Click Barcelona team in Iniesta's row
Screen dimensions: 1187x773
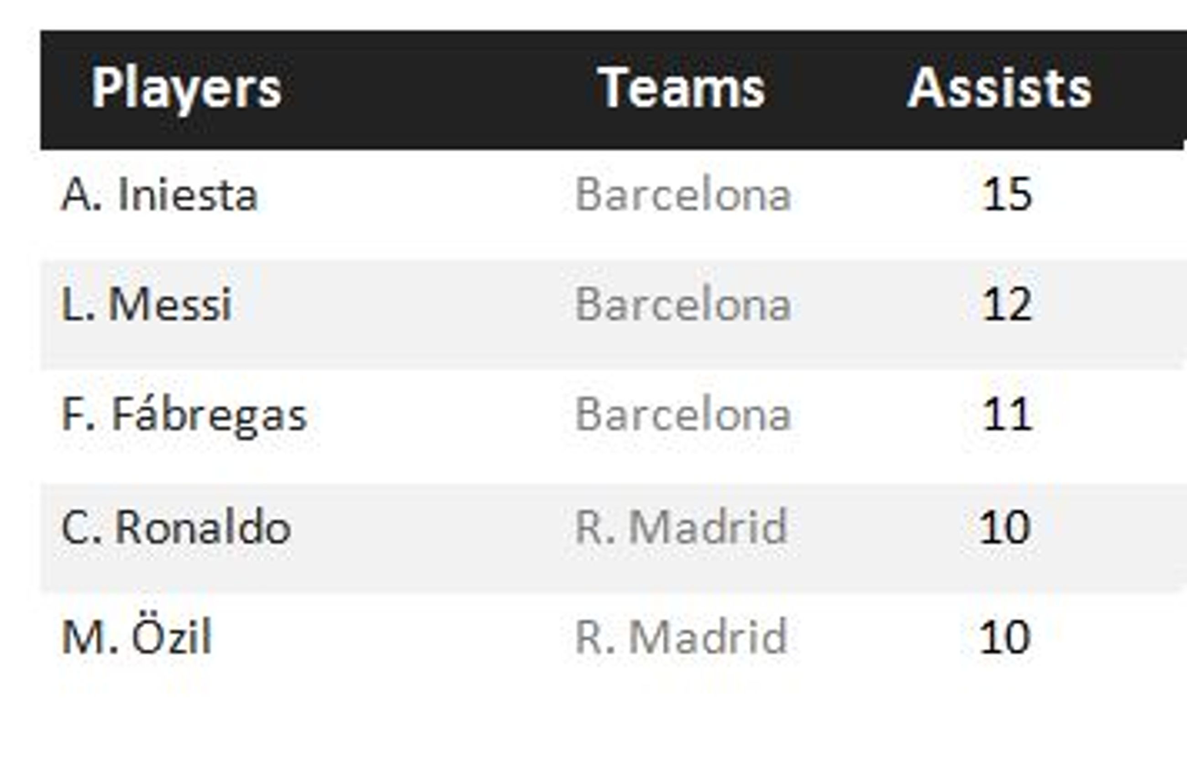tap(683, 195)
